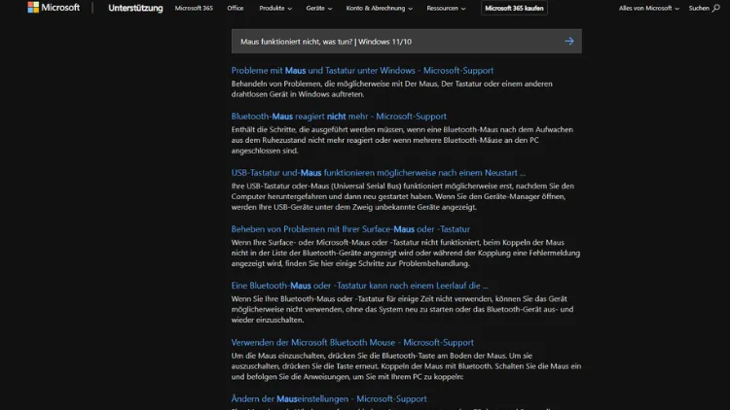This screenshot has width=730, height=410.
Task: Open the Office menu item
Action: pos(236,8)
